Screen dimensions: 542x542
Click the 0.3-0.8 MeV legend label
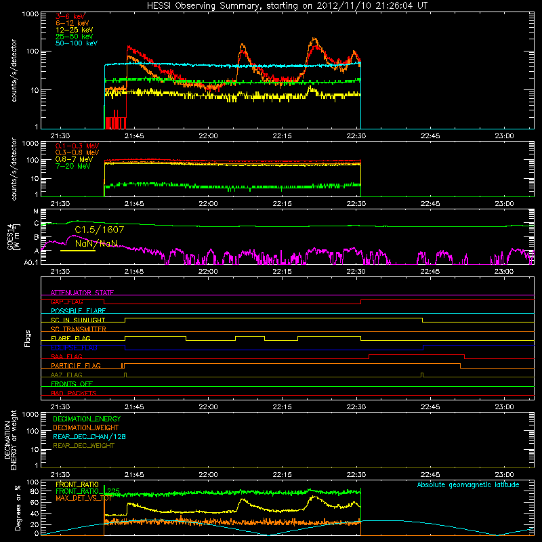click(77, 152)
